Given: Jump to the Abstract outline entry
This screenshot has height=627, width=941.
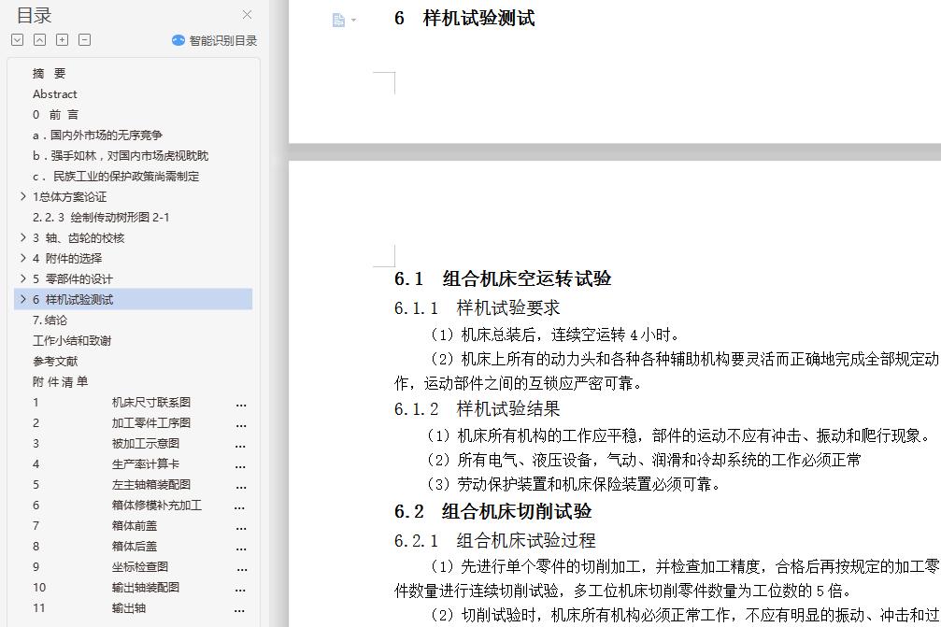Looking at the screenshot, I should point(54,94).
